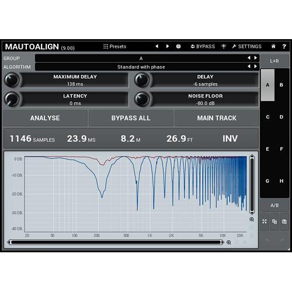The image size is (292, 292).
Task: Click the MAUTOALIGN title
Action: pyautogui.click(x=32, y=47)
